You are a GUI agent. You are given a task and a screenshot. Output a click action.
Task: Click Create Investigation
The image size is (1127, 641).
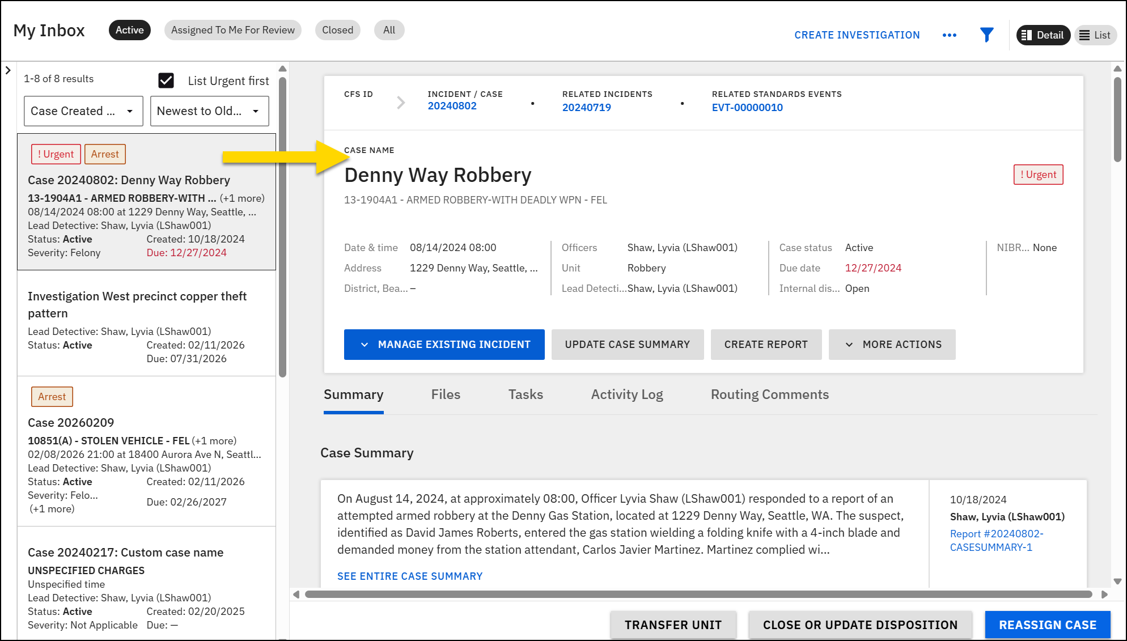point(857,35)
